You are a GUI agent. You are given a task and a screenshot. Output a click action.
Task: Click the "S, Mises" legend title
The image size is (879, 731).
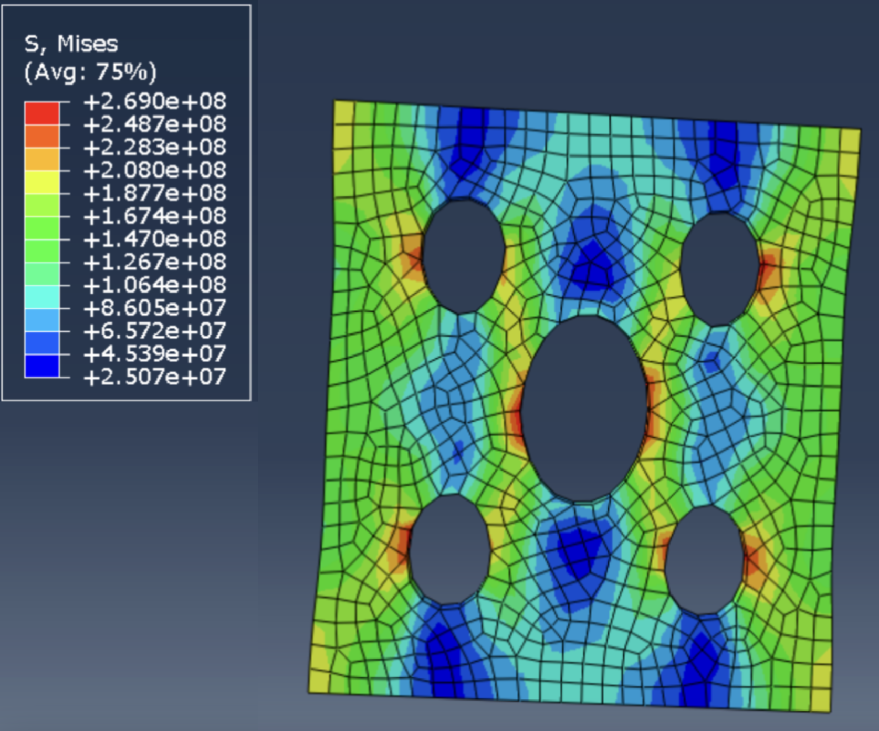(x=71, y=43)
